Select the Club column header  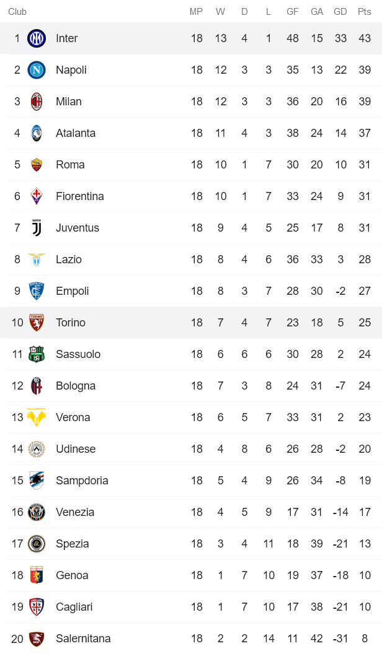(x=17, y=12)
